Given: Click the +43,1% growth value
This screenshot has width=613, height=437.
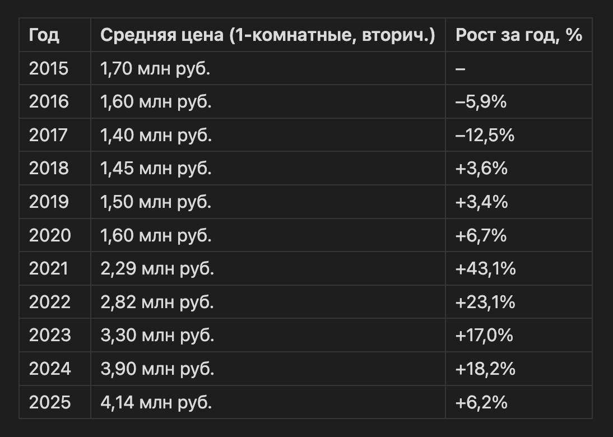Looking at the screenshot, I should point(486,269).
